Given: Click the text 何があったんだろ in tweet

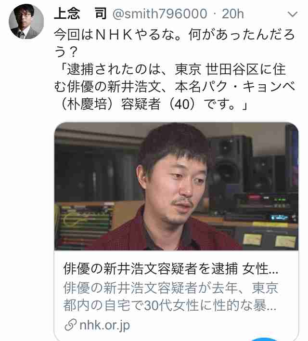Looking at the screenshot, I should pyautogui.click(x=242, y=34).
